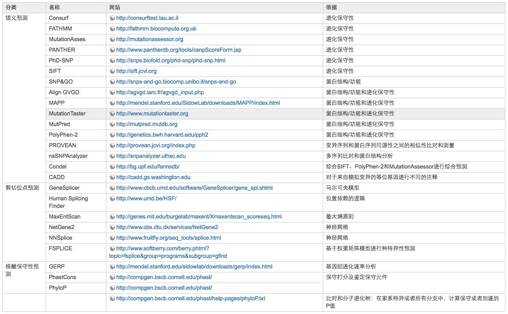Click the globe icon before the FSPLICE softberry link

pyautogui.click(x=112, y=249)
